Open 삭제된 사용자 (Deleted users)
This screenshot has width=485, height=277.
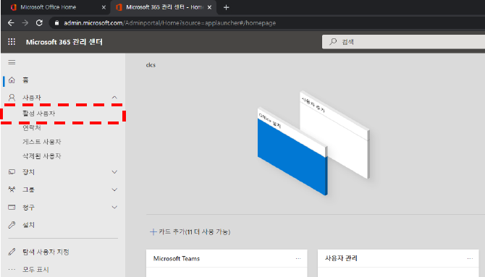(x=42, y=156)
